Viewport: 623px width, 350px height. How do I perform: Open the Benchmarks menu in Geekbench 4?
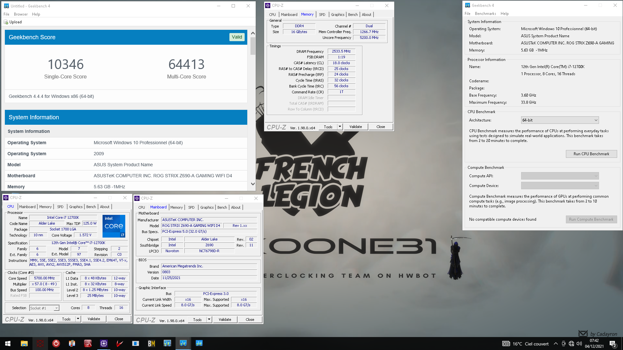tap(485, 14)
